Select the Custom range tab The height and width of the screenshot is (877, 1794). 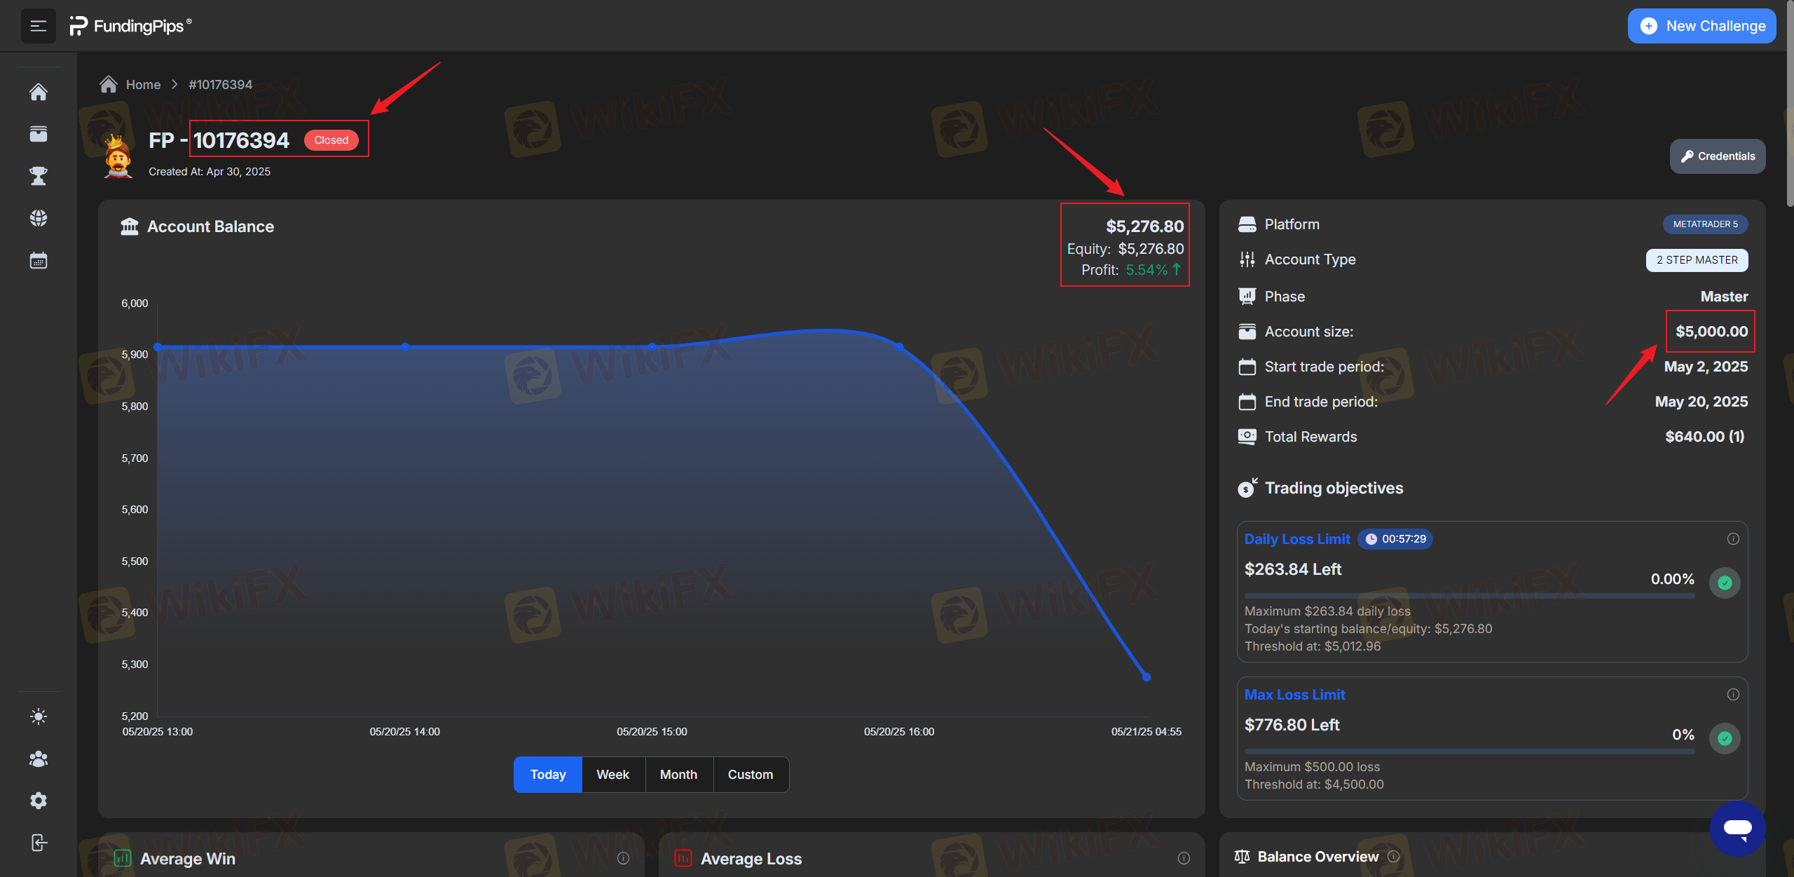point(750,775)
